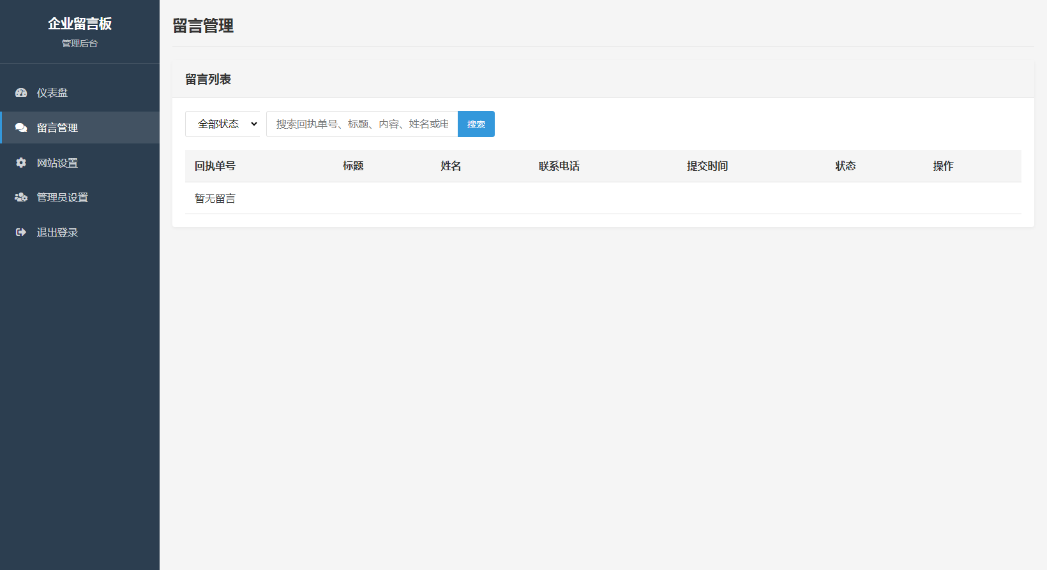Click the 状态 column header
The height and width of the screenshot is (570, 1047).
coord(845,166)
